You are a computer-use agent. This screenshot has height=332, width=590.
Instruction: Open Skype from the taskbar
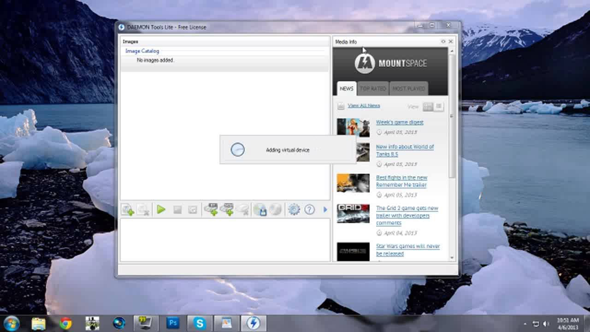200,323
